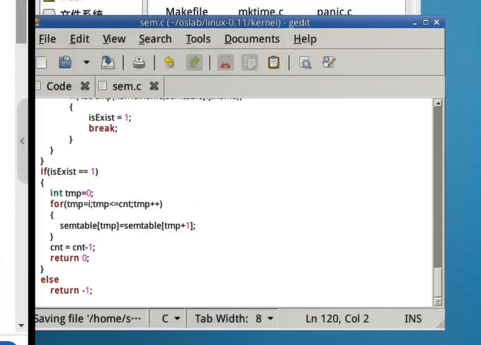Click the Undo arrow icon
481x345 pixels.
169,63
